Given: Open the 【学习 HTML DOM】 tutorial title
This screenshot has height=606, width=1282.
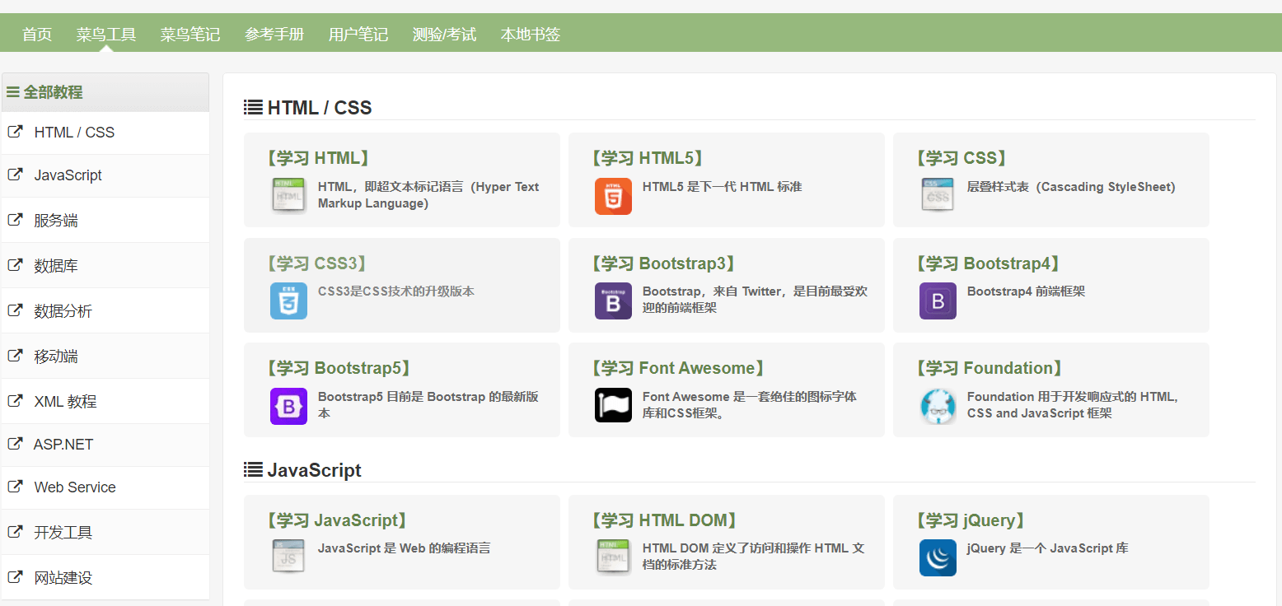Looking at the screenshot, I should click(664, 520).
